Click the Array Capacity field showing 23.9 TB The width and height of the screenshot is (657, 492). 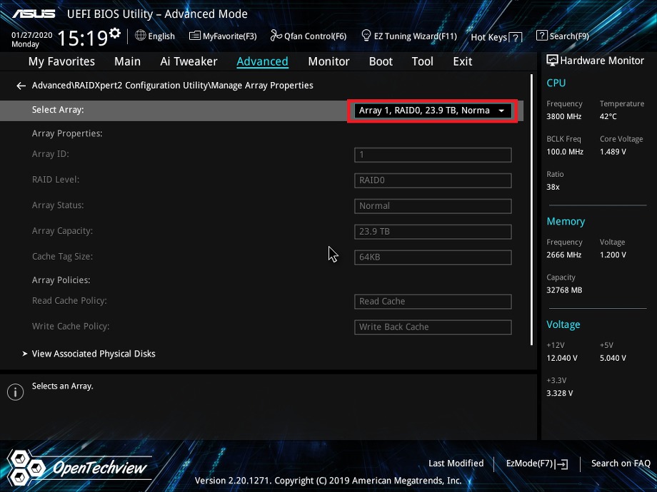pos(433,231)
